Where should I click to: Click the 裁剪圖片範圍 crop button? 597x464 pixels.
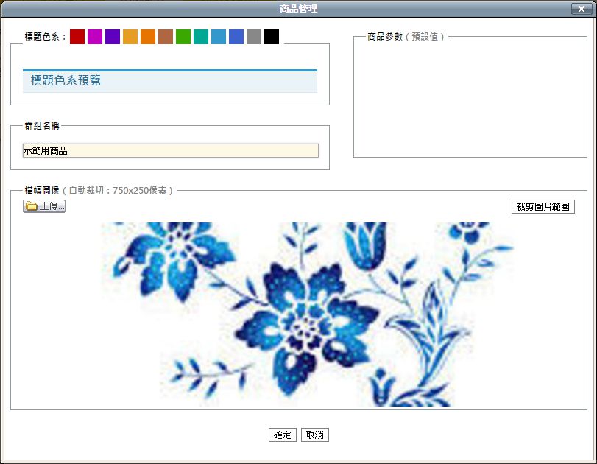(543, 206)
